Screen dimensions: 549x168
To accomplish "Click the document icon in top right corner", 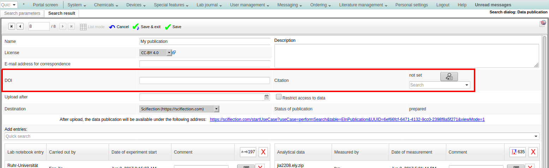I will coord(542,24).
